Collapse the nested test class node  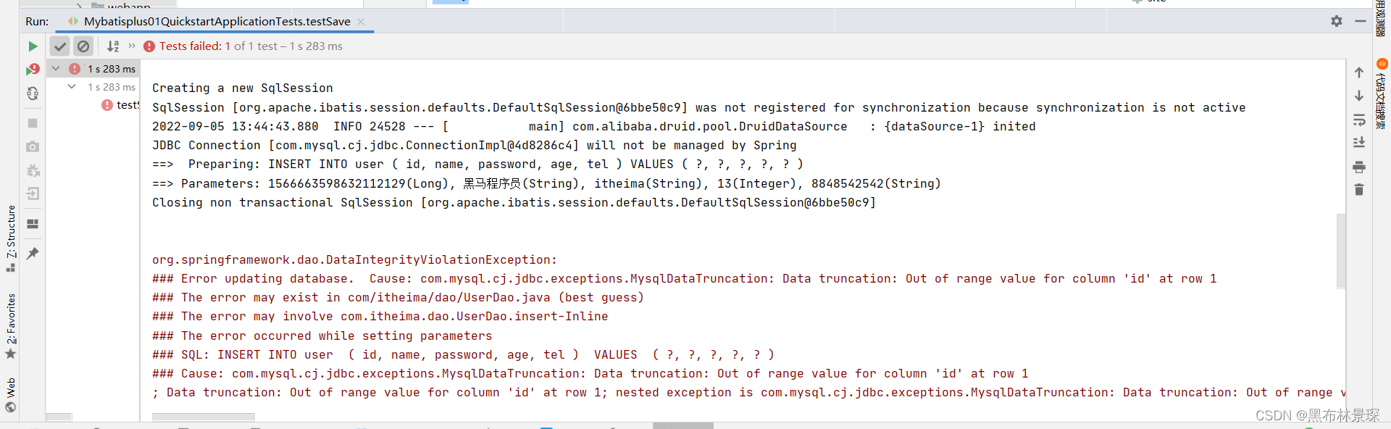72,87
